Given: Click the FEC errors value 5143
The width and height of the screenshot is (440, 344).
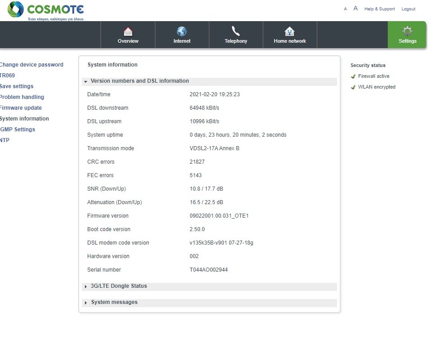Looking at the screenshot, I should click(x=196, y=175).
